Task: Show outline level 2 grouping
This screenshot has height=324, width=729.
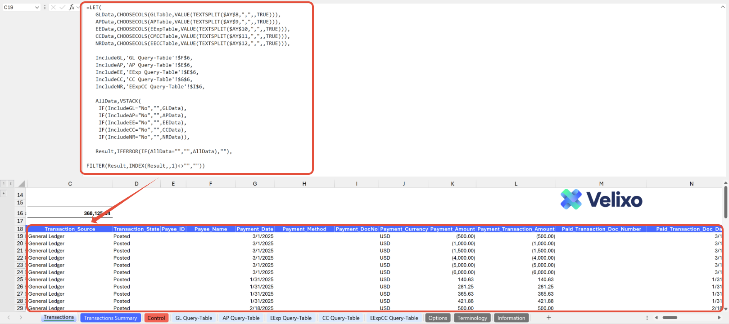Action: pyautogui.click(x=10, y=183)
